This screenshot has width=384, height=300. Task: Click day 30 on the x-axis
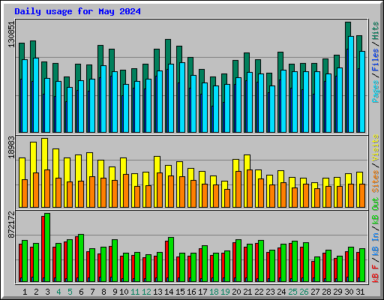[349, 292]
